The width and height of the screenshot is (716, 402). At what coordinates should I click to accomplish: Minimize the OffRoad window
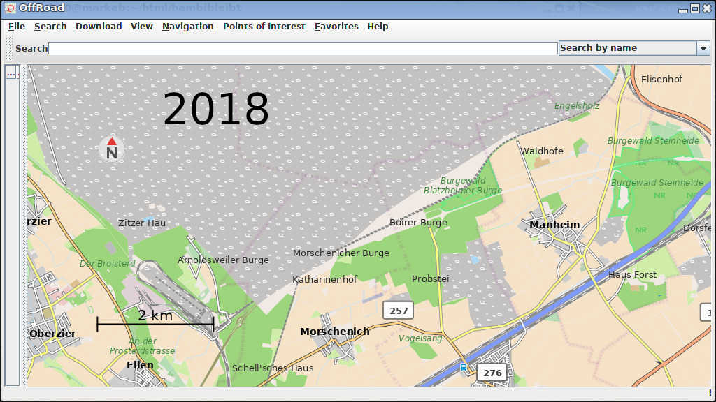coord(683,8)
